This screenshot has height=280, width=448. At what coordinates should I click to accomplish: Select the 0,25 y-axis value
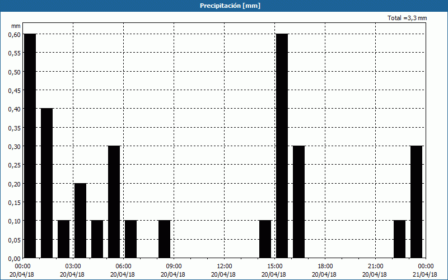[x=15, y=165]
